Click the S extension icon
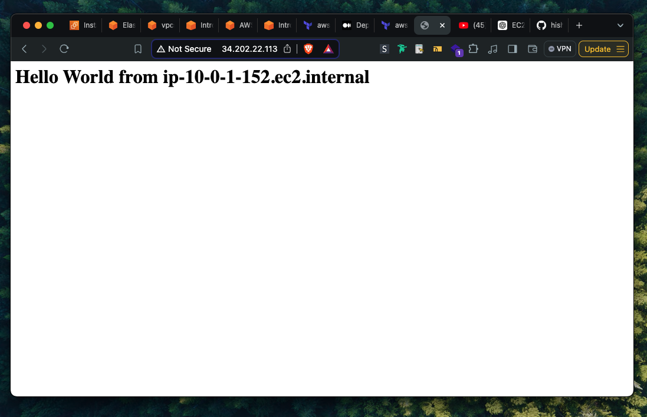 384,49
